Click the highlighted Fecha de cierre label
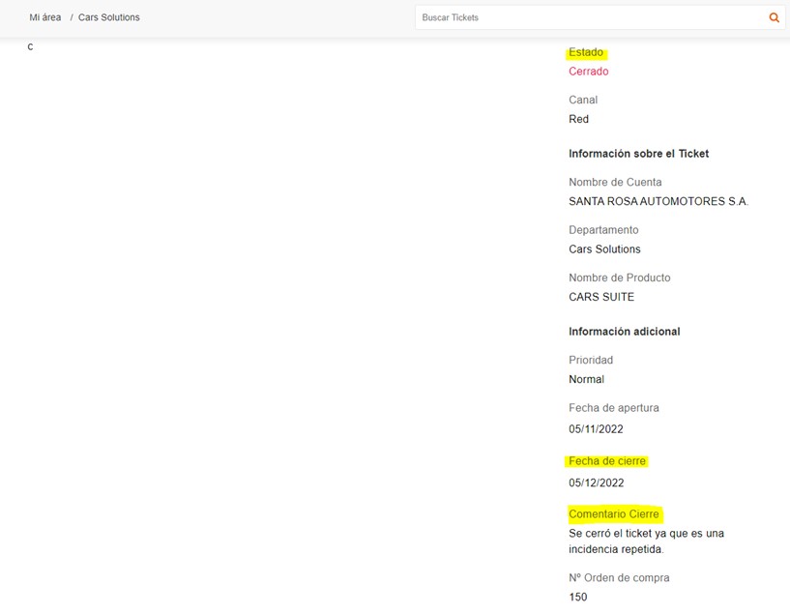 tap(607, 461)
